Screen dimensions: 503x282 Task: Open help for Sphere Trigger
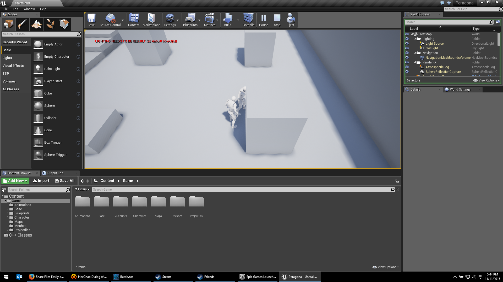tap(78, 155)
